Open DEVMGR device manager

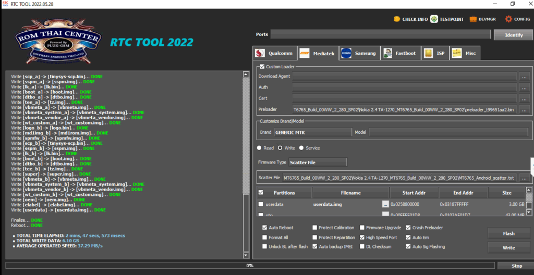click(473, 19)
